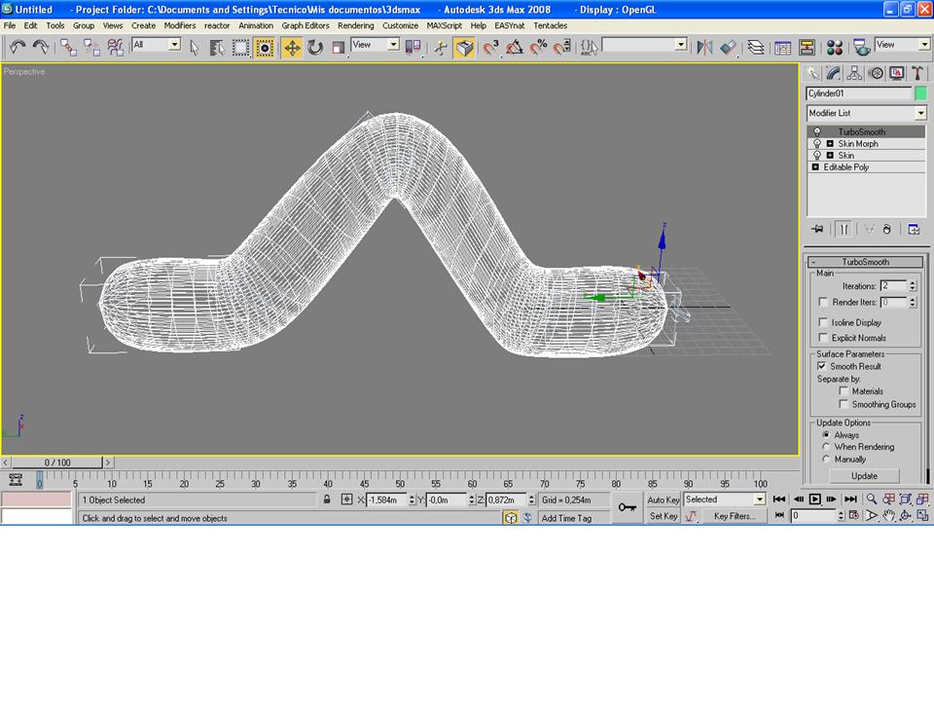Open the selection filter All dropdown

pyautogui.click(x=156, y=45)
